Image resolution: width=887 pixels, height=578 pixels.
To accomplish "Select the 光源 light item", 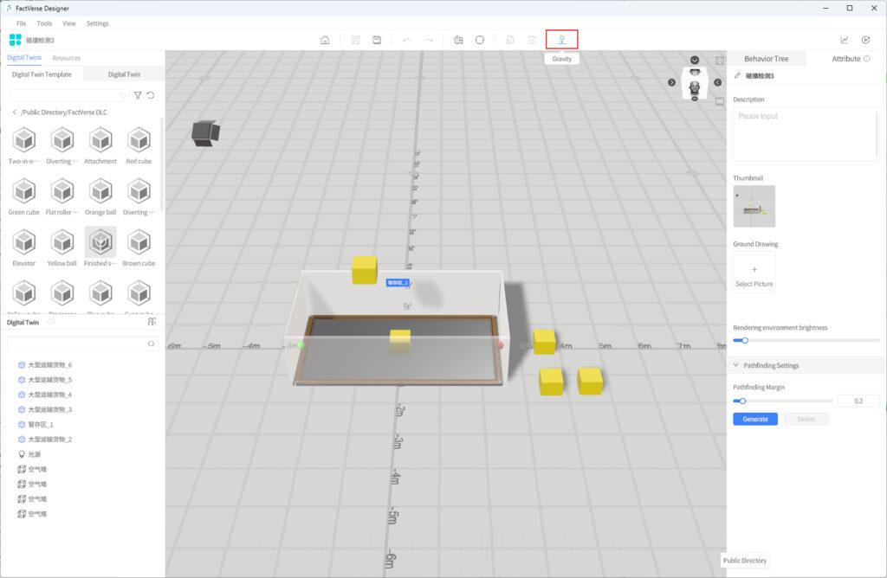I will [x=34, y=454].
